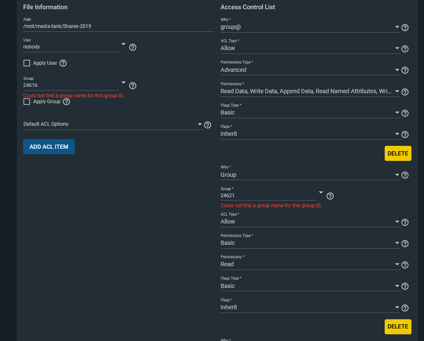Click the ADD ACL ITEM button
Viewport: 424px width, 341px height.
(x=49, y=147)
